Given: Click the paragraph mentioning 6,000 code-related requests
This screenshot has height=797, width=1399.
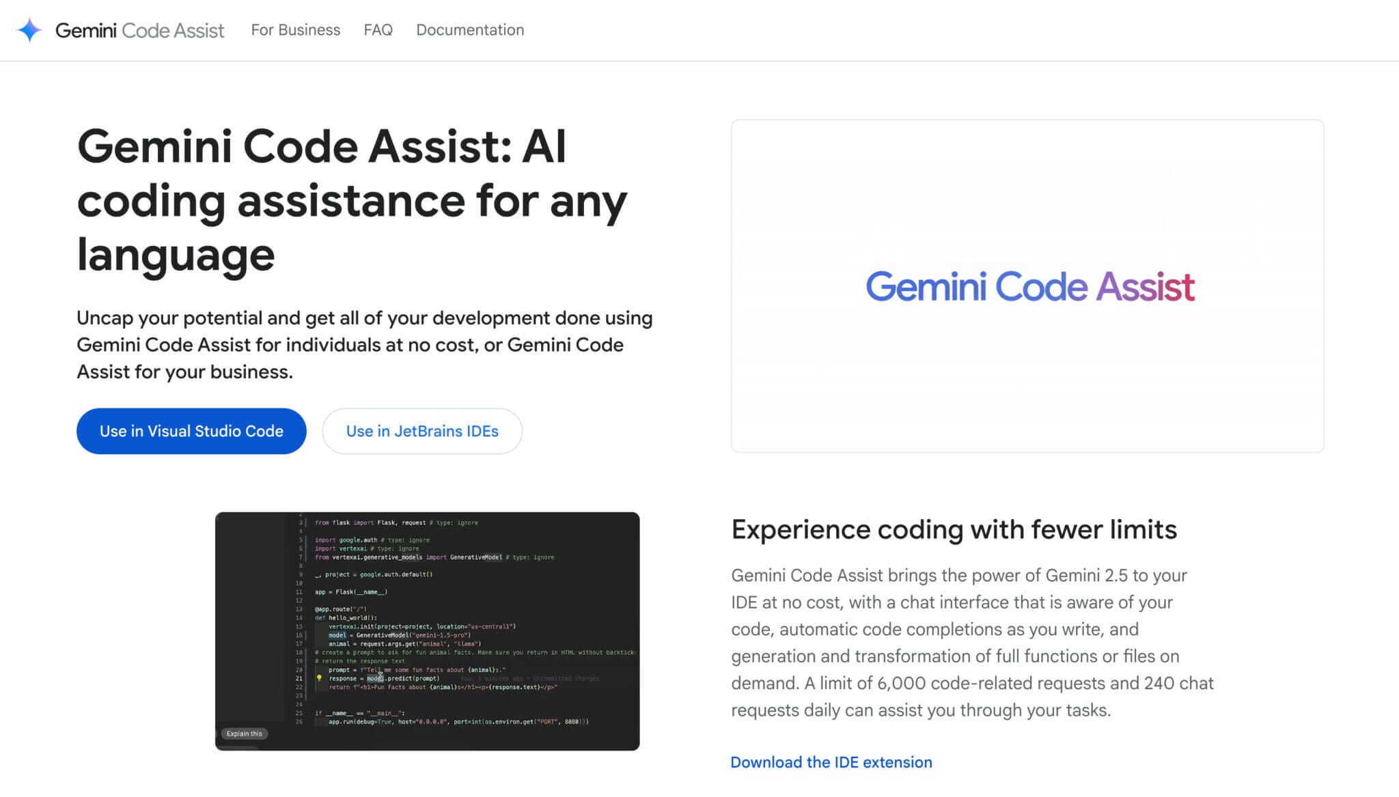Looking at the screenshot, I should tap(972, 642).
